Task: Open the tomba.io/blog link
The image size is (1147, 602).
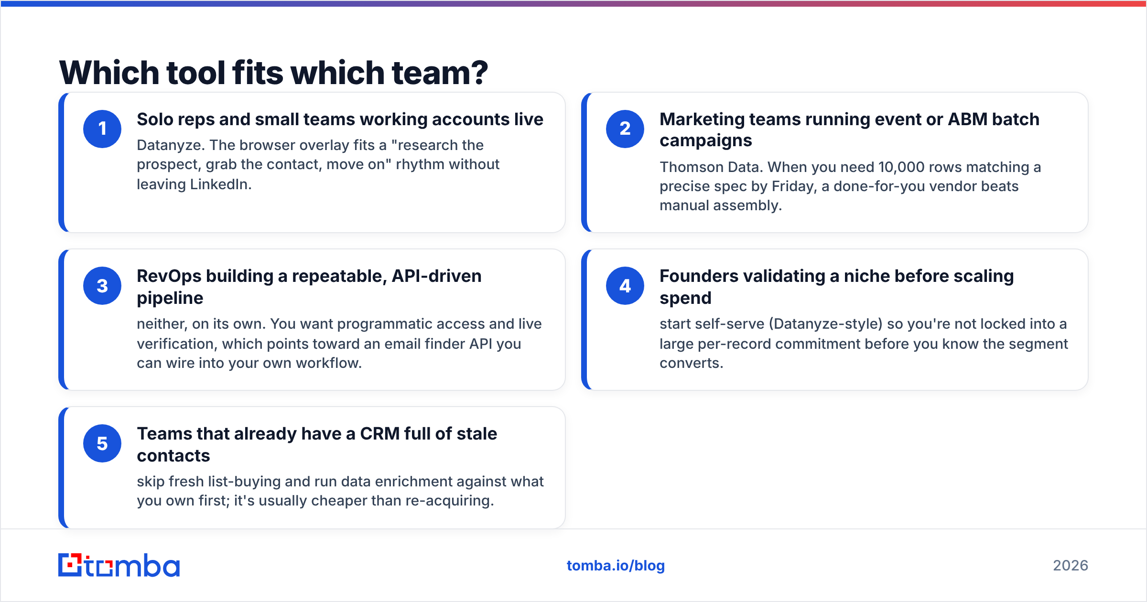Action: coord(616,566)
